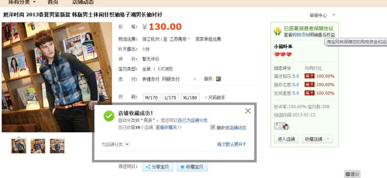Click the colorful service badge icon

click(x=218, y=79)
